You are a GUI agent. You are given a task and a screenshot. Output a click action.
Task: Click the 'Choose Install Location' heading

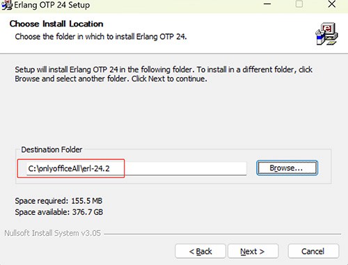56,24
